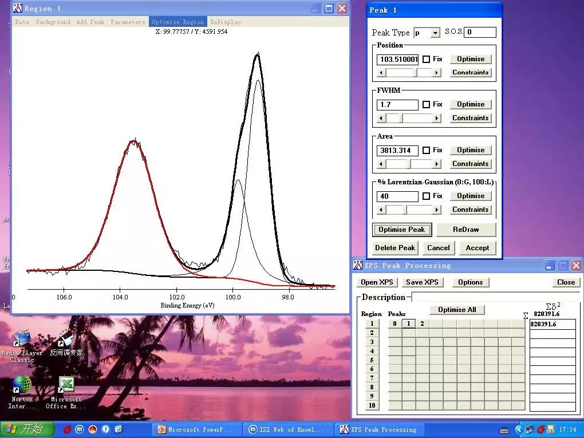Click the fifth quick launch icon

(x=119, y=429)
